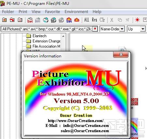The height and width of the screenshot is (139, 147).
Task: Click the Version 5.00 text
Action: 76,101
